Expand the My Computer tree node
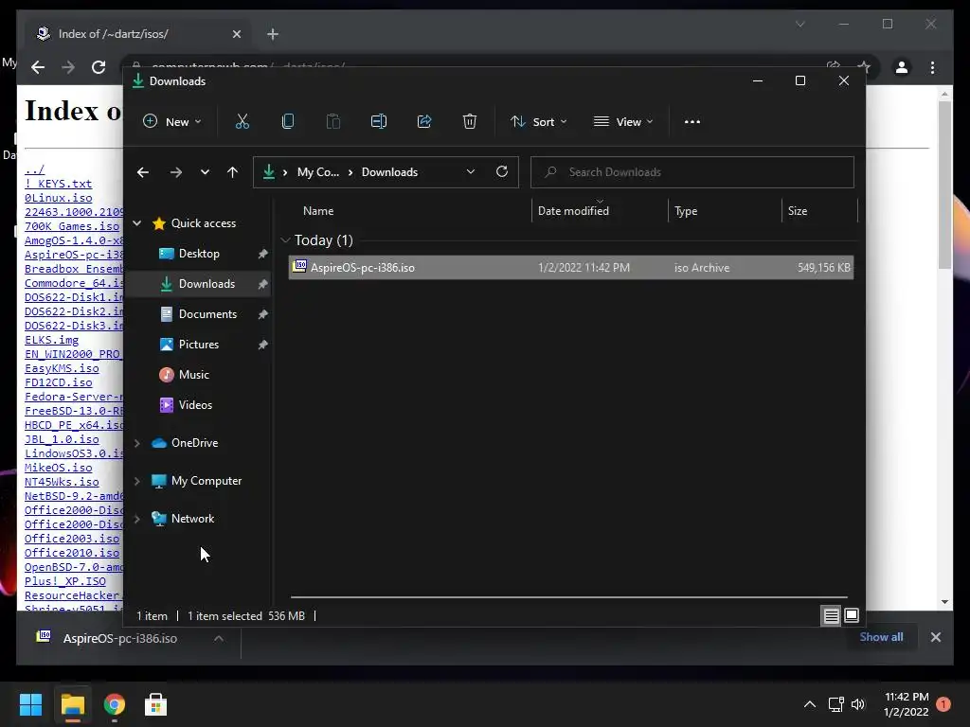This screenshot has width=970, height=727. [137, 480]
